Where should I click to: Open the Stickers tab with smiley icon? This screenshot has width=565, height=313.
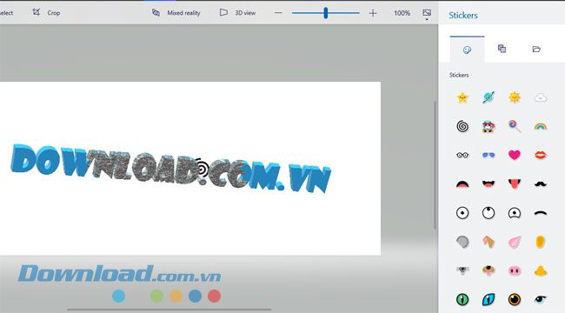(467, 50)
